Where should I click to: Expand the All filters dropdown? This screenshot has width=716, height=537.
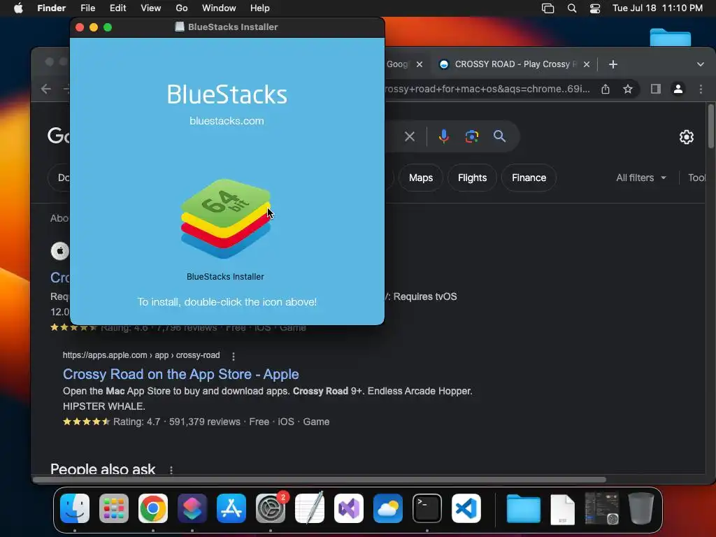coord(641,178)
